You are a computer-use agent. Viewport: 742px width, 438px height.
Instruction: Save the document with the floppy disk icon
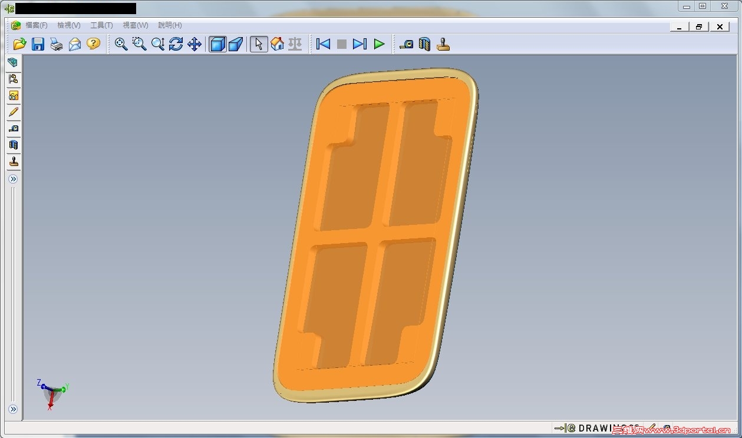pos(38,44)
